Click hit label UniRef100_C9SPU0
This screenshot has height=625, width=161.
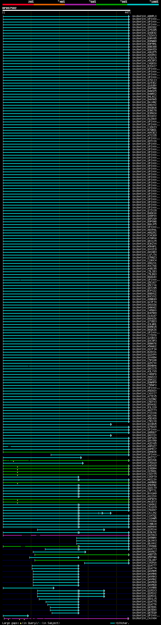click(144, 563)
